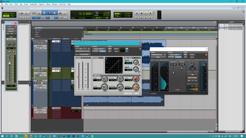Select the Selector tool in toolbar
246x138 pixels.
click(x=49, y=13)
